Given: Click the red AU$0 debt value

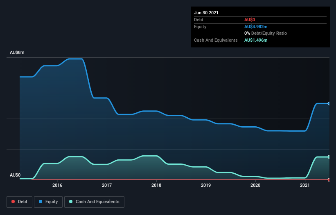Looking at the screenshot, I should point(250,20).
